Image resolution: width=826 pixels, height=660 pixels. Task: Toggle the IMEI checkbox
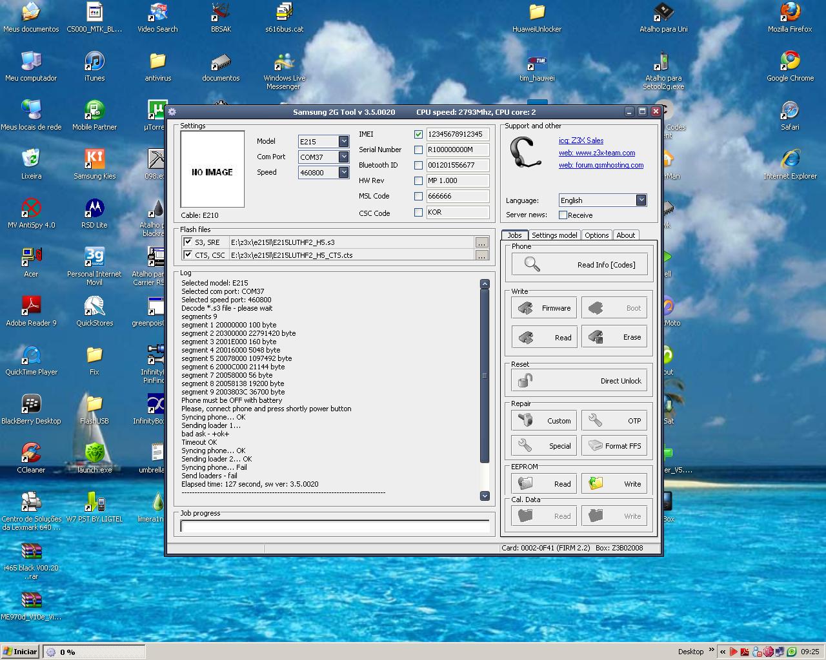tap(418, 134)
